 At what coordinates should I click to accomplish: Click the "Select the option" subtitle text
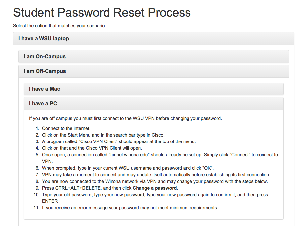59,26
